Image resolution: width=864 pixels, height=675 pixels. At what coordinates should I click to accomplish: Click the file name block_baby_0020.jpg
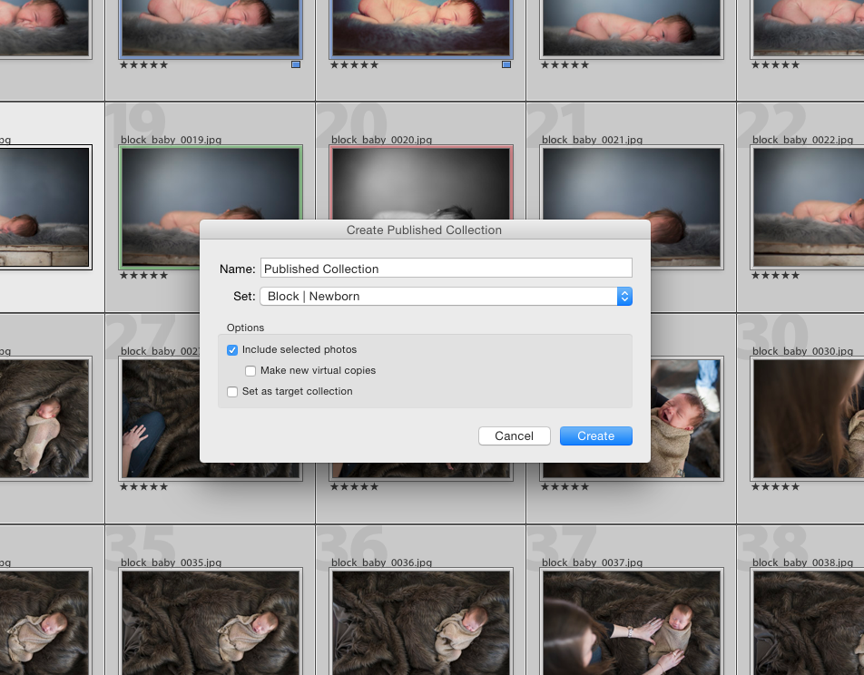381,140
